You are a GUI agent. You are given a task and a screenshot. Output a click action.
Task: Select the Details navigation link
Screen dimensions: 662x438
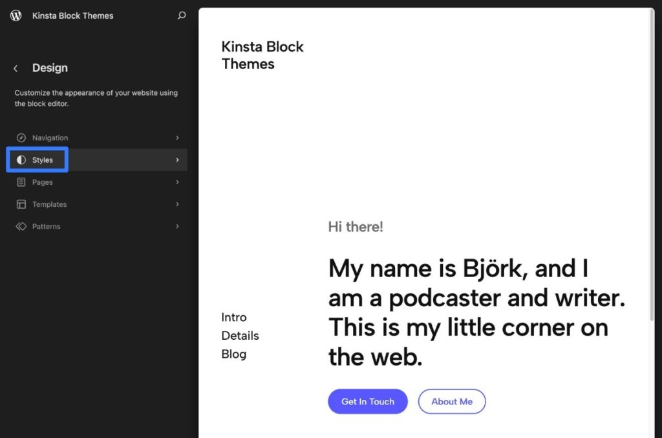(x=240, y=335)
